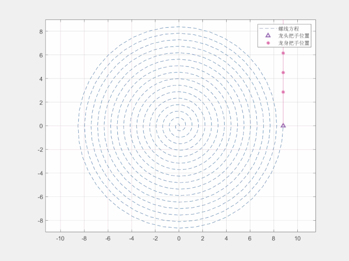Click the y-axis tick label -2
The width and height of the screenshot is (349, 261).
[x=40, y=150]
